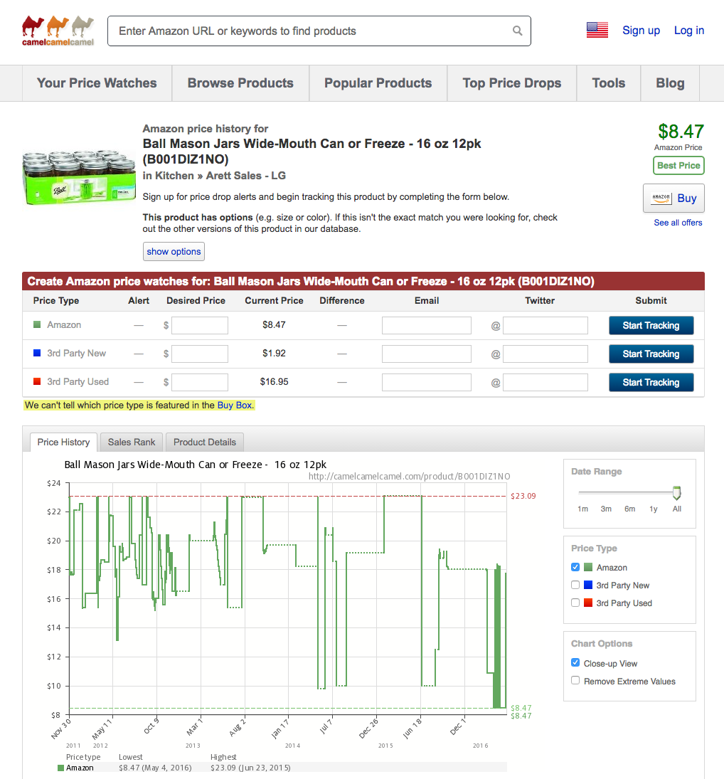The width and height of the screenshot is (724, 779).
Task: Click the green Amazon price type square
Action: (x=37, y=325)
